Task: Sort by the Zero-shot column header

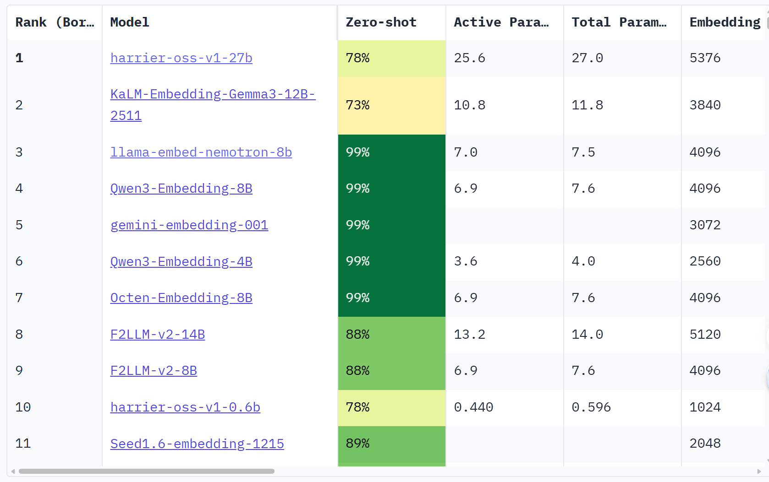Action: coord(391,22)
